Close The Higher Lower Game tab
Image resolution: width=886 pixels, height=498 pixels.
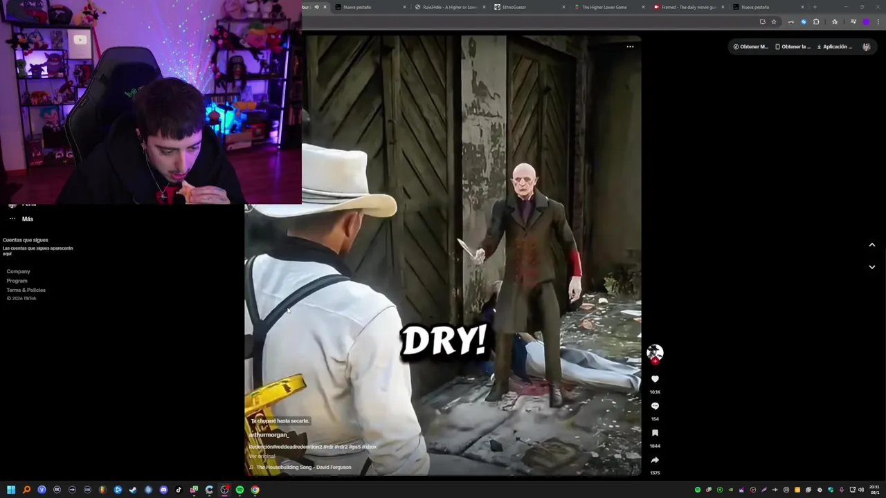click(643, 7)
